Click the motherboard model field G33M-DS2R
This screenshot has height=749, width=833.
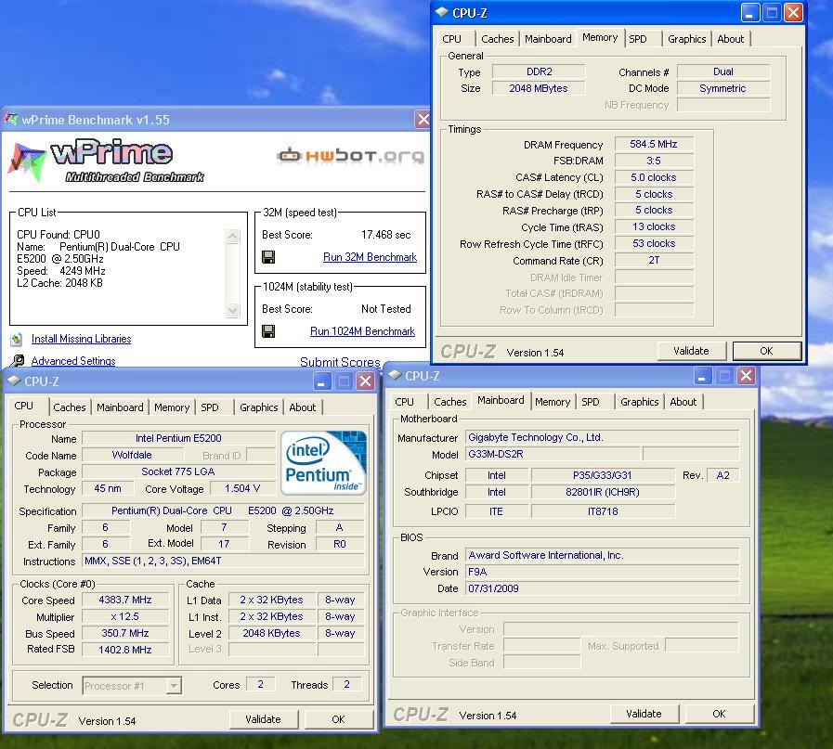click(x=553, y=454)
